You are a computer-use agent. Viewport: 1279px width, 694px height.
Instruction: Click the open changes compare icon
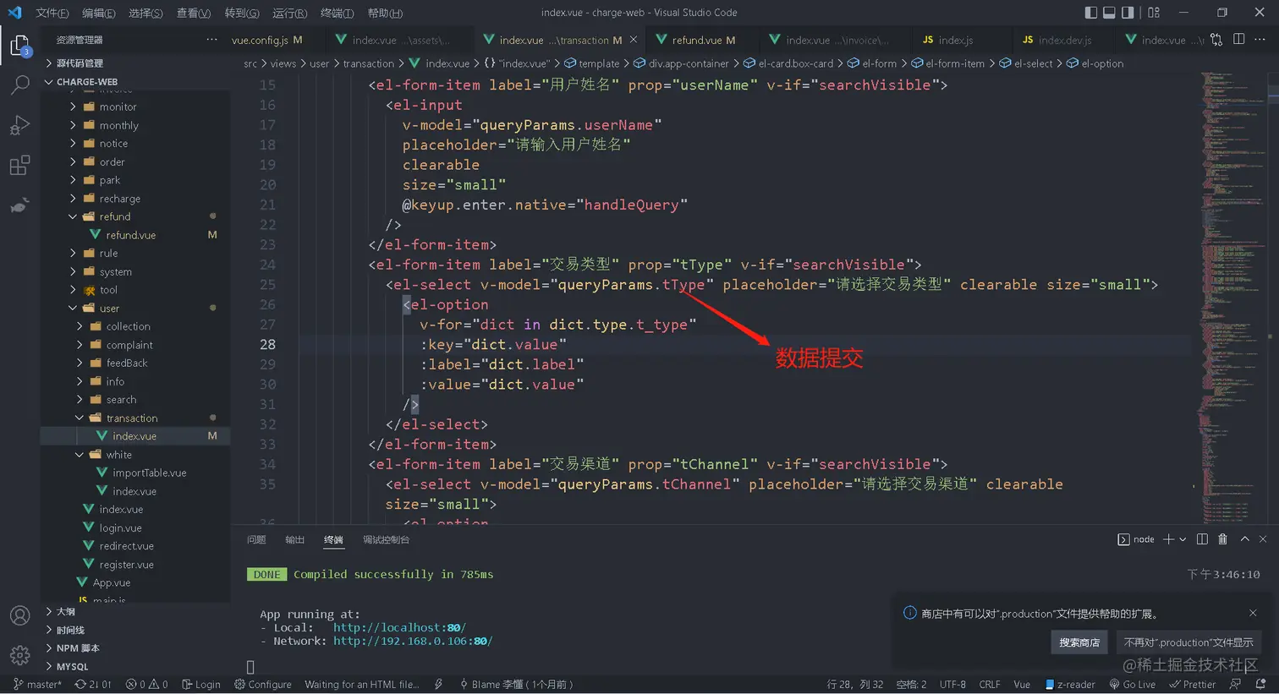coord(1216,40)
